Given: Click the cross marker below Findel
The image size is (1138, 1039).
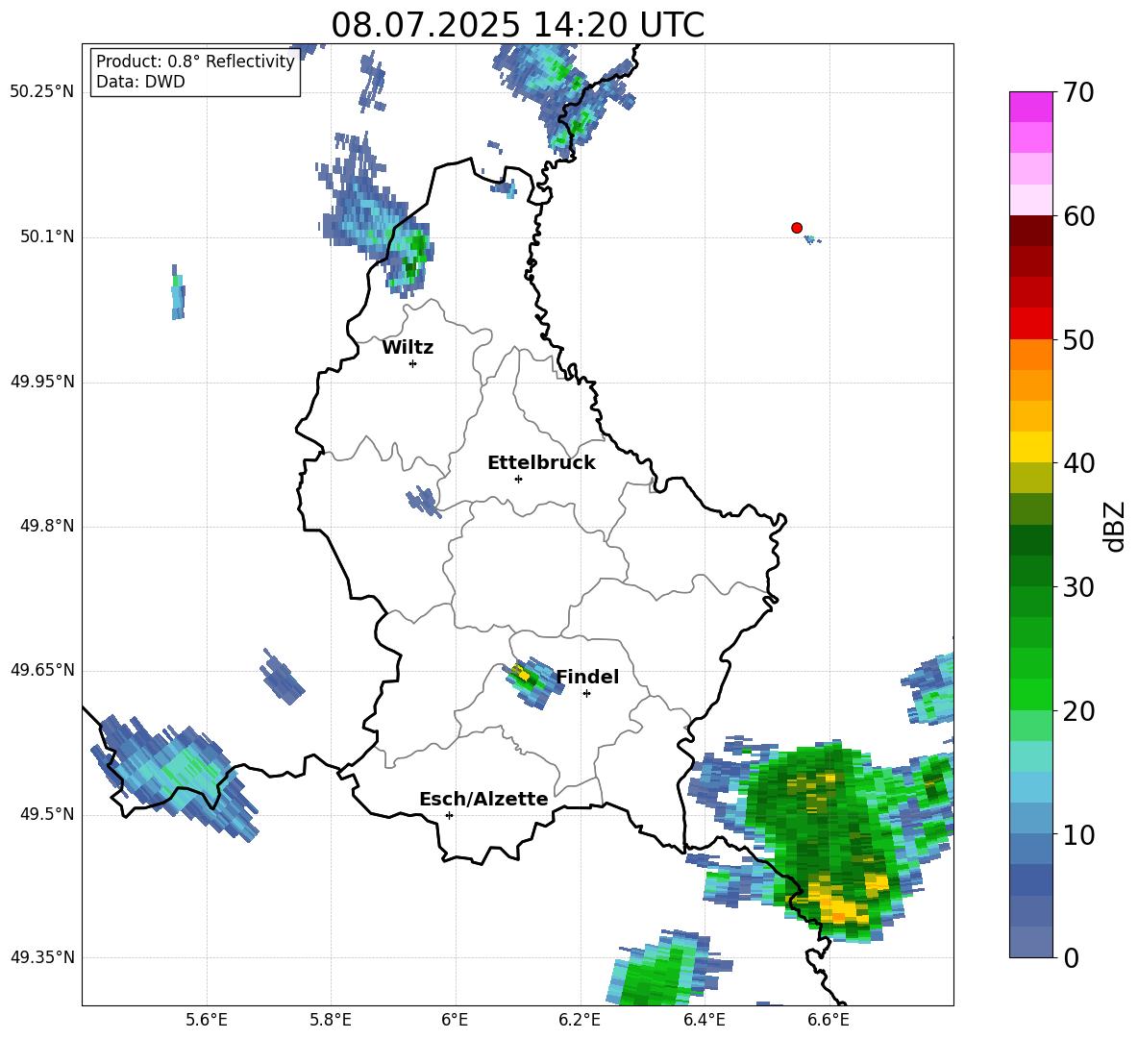Looking at the screenshot, I should (x=586, y=694).
